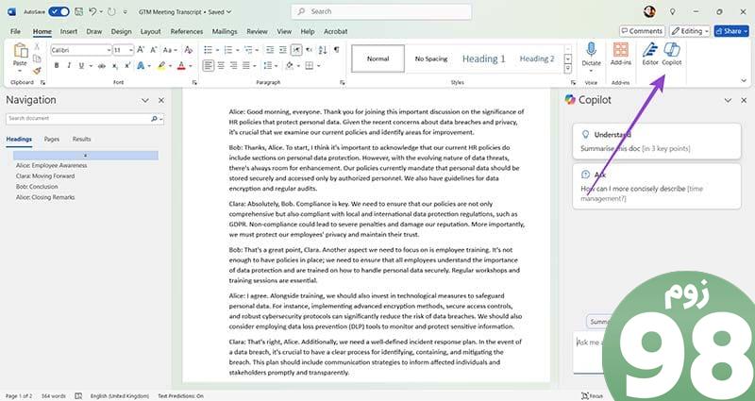Image resolution: width=755 pixels, height=401 pixels.
Task: Click the Copy icon in Clipboard group
Action: tap(37, 58)
